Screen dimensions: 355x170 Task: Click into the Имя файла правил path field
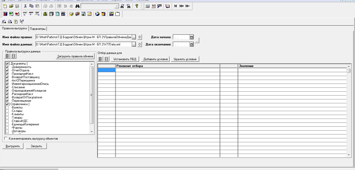pos(84,37)
